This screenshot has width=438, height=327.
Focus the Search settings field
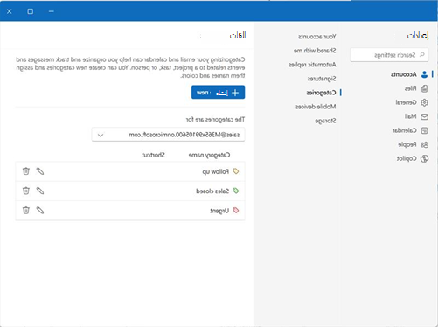point(389,55)
